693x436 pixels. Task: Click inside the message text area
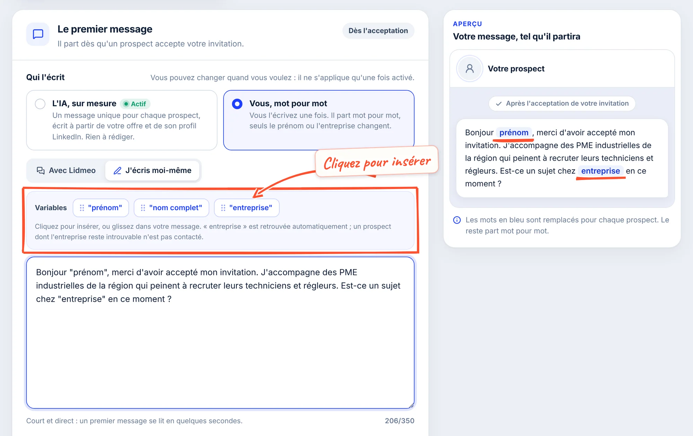[x=220, y=333]
